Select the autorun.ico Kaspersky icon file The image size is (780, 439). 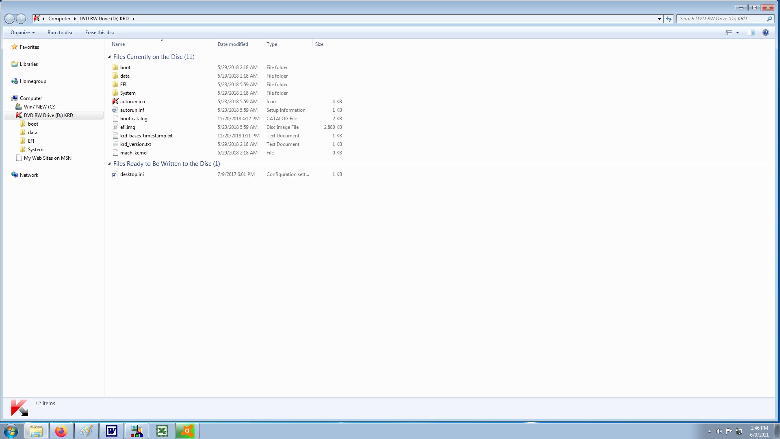coord(132,102)
